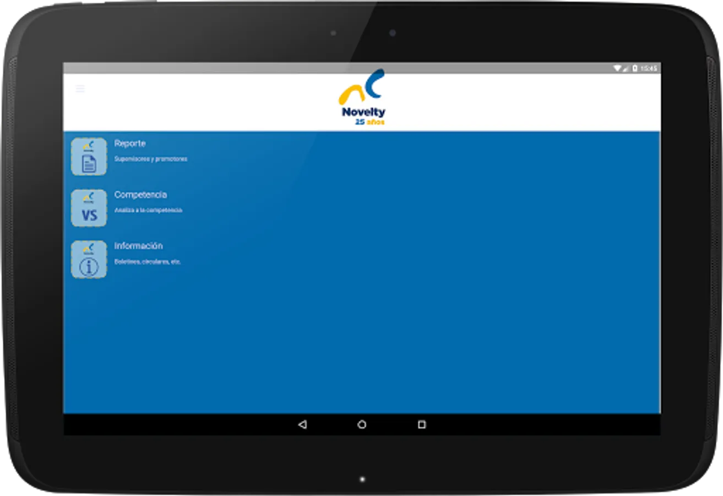
Task: Click the 'Analiza a la competencia' subtitle
Action: [x=148, y=210]
